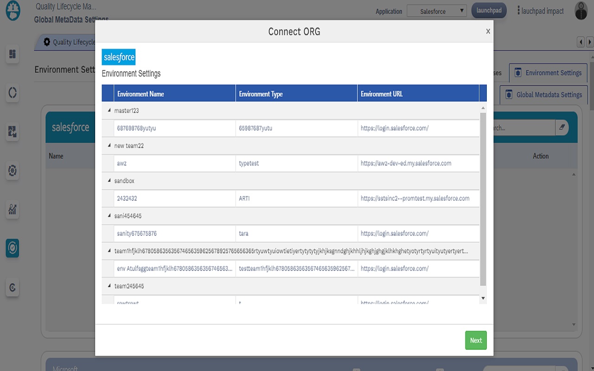Viewport: 594px width, 371px height.
Task: Collapse the team245645 group
Action: [x=110, y=286]
